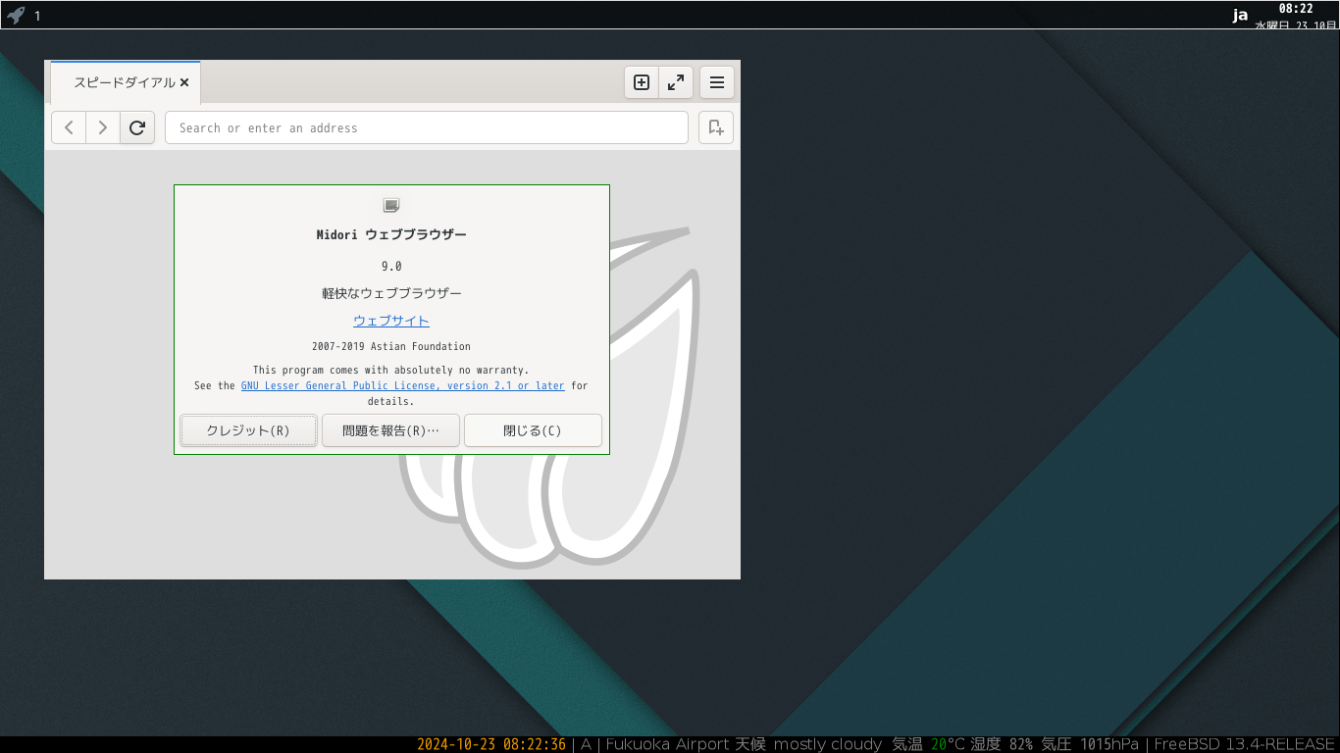
Task: Toggle fullscreen with the expand arrows icon
Action: [676, 83]
